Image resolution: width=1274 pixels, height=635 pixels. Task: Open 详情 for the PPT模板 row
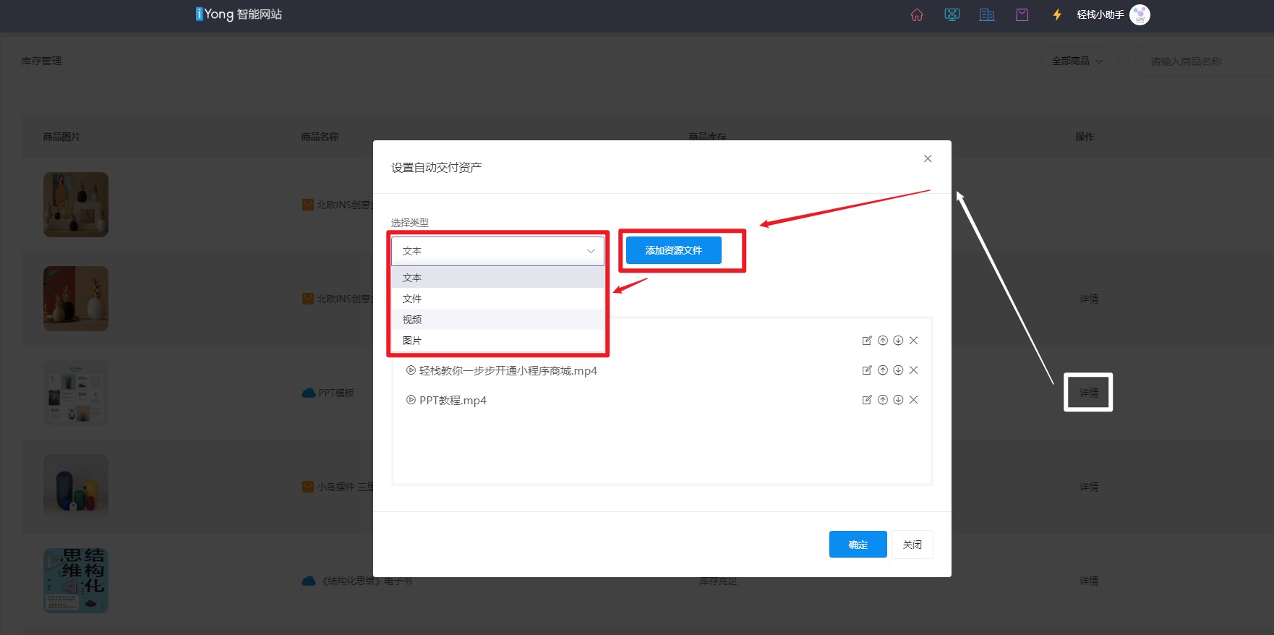(x=1089, y=393)
